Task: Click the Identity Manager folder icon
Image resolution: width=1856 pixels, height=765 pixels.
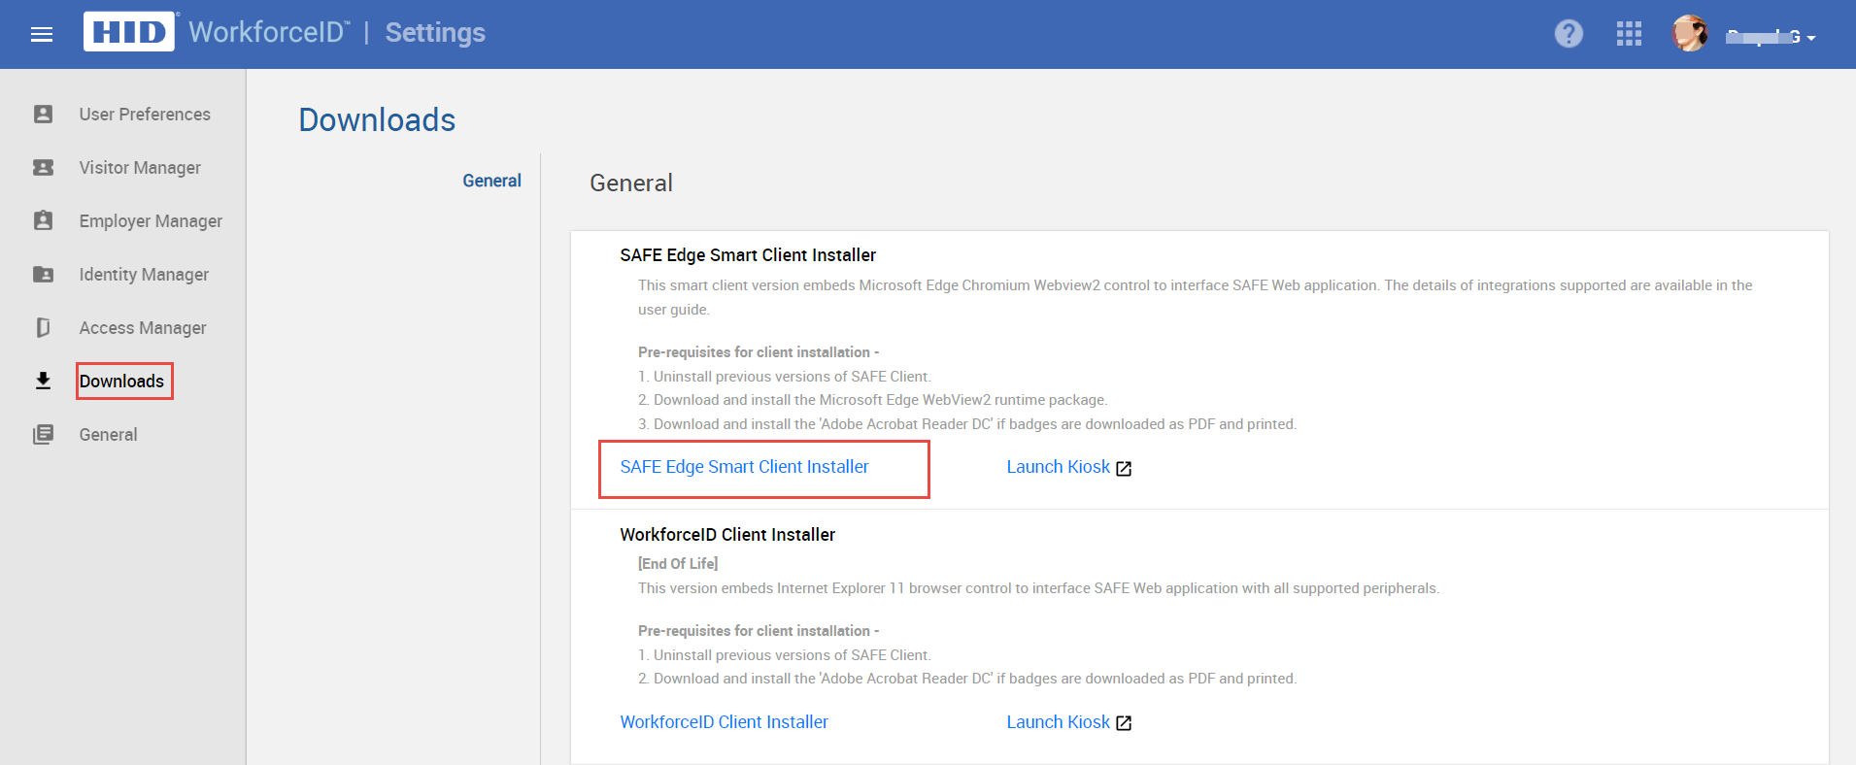Action: [x=43, y=275]
